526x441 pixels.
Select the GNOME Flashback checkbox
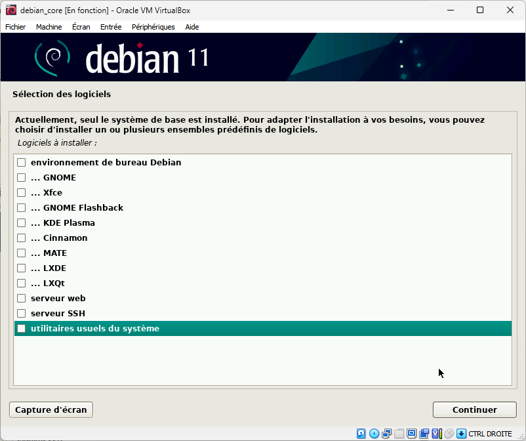pyautogui.click(x=21, y=208)
